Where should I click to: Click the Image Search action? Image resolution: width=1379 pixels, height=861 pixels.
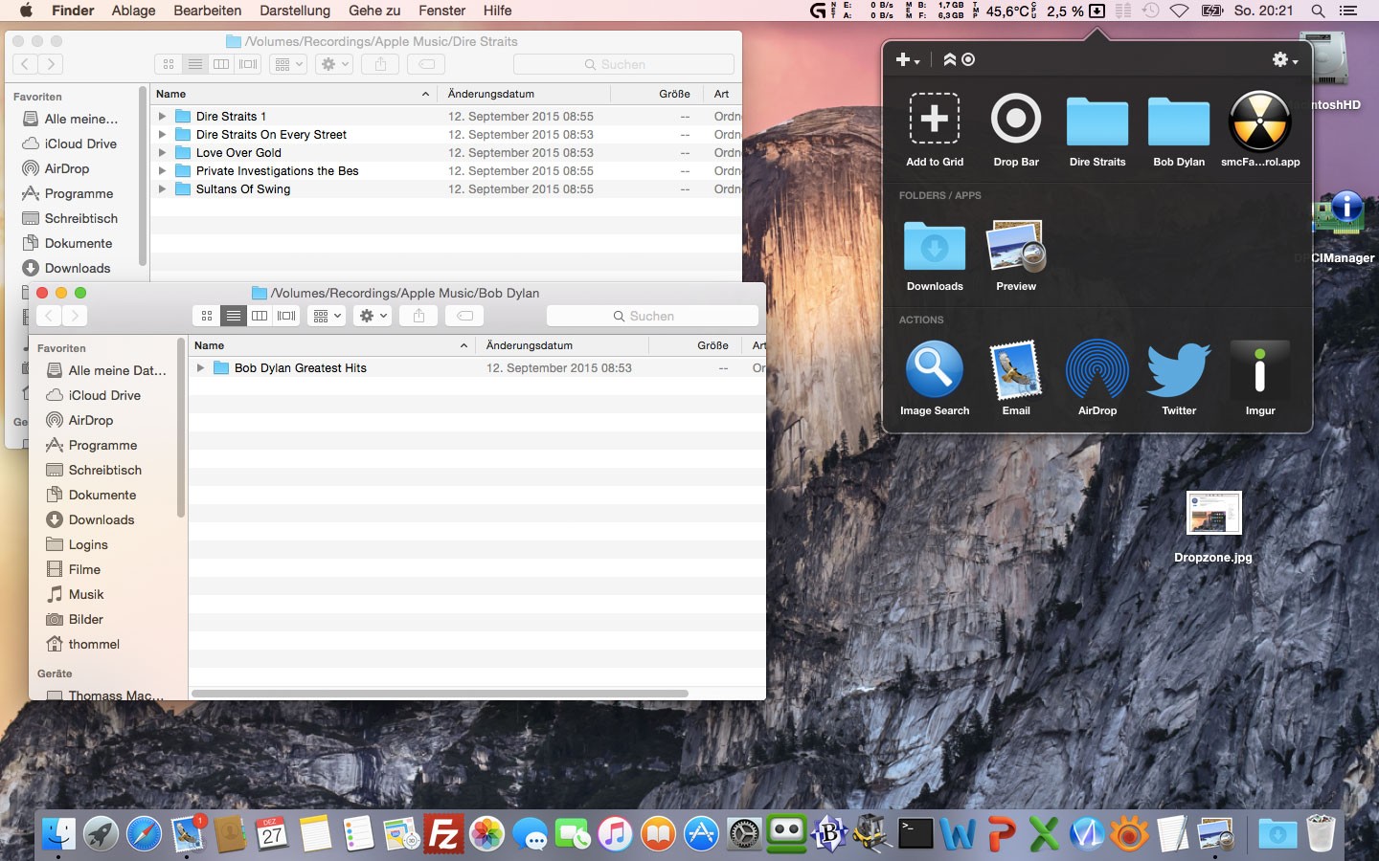[934, 369]
